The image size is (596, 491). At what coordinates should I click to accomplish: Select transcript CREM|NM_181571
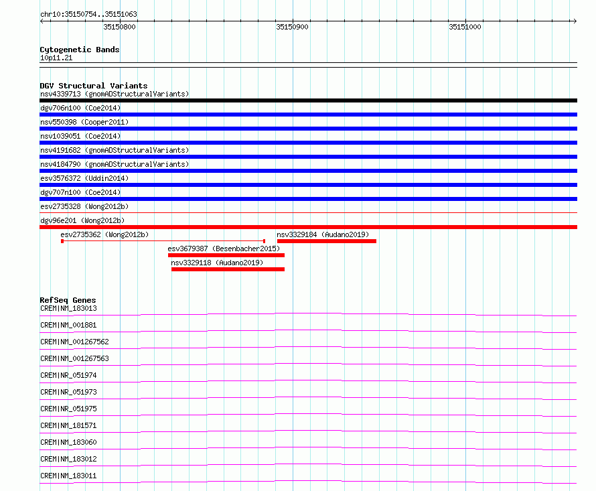coord(68,425)
